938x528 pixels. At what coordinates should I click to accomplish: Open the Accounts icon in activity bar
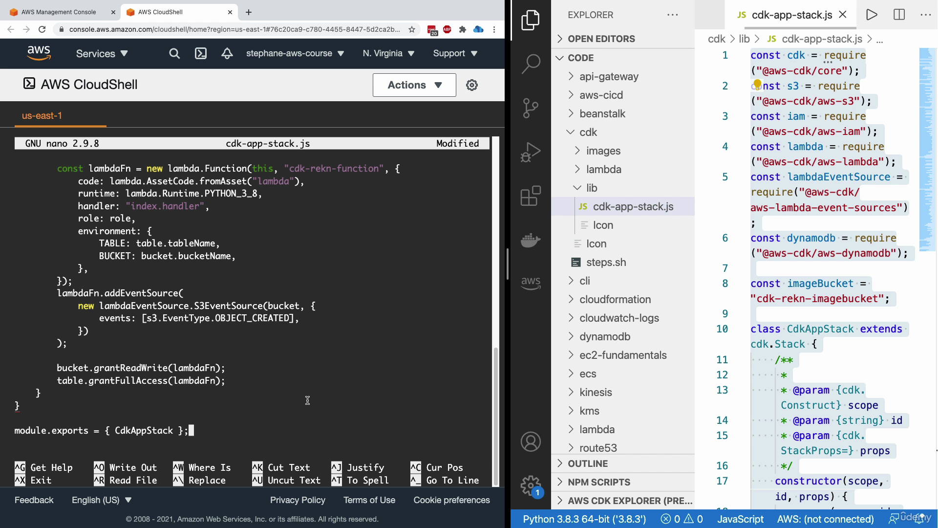pyautogui.click(x=531, y=441)
